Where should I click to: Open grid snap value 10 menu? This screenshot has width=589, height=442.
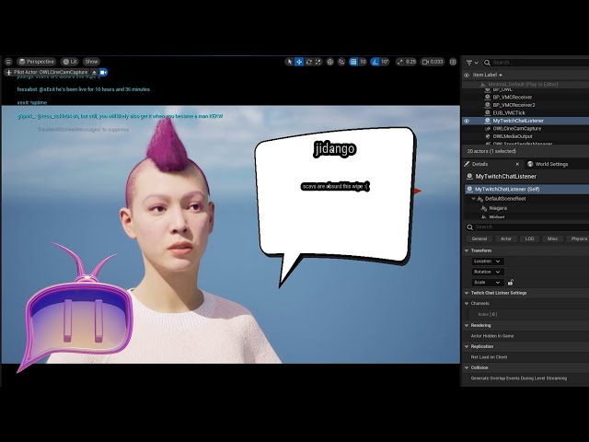(363, 62)
